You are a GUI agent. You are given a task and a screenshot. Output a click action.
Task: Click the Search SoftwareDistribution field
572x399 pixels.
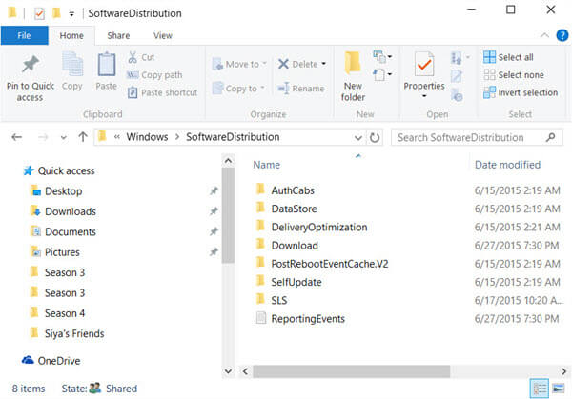click(x=477, y=137)
